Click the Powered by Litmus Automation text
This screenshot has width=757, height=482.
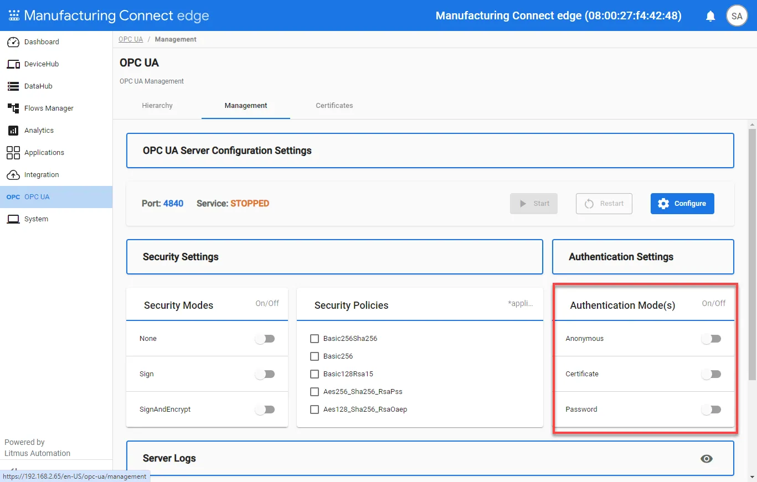[x=38, y=448]
